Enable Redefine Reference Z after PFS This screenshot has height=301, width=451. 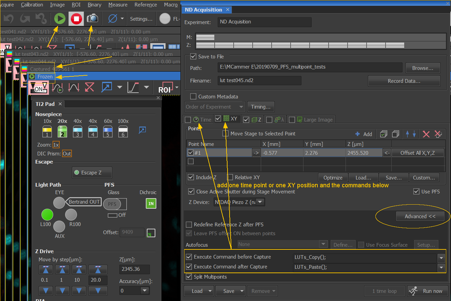click(x=189, y=224)
